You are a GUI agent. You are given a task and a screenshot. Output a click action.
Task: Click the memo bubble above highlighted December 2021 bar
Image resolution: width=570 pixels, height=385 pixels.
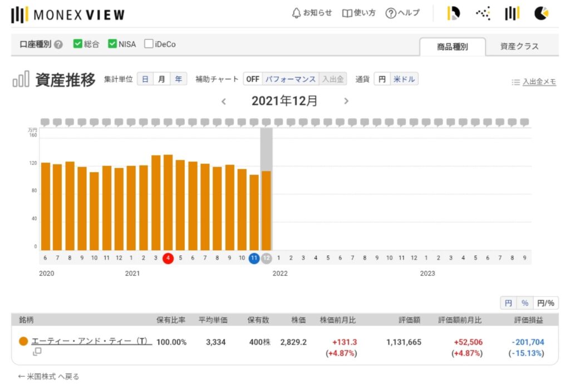tap(267, 122)
